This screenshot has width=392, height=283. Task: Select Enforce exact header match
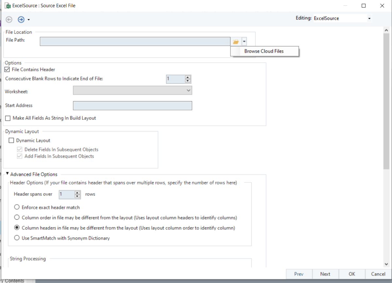17,207
